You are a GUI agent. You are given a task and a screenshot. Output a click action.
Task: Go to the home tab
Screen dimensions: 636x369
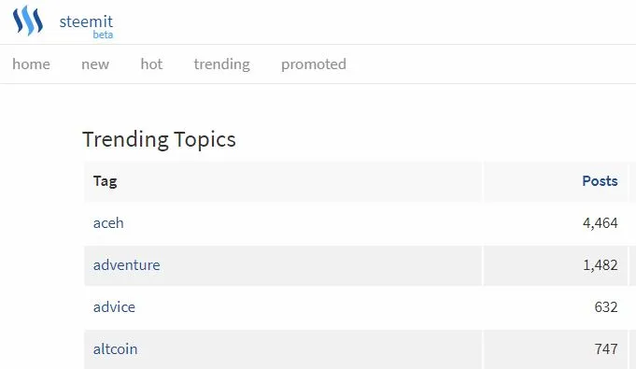point(31,64)
